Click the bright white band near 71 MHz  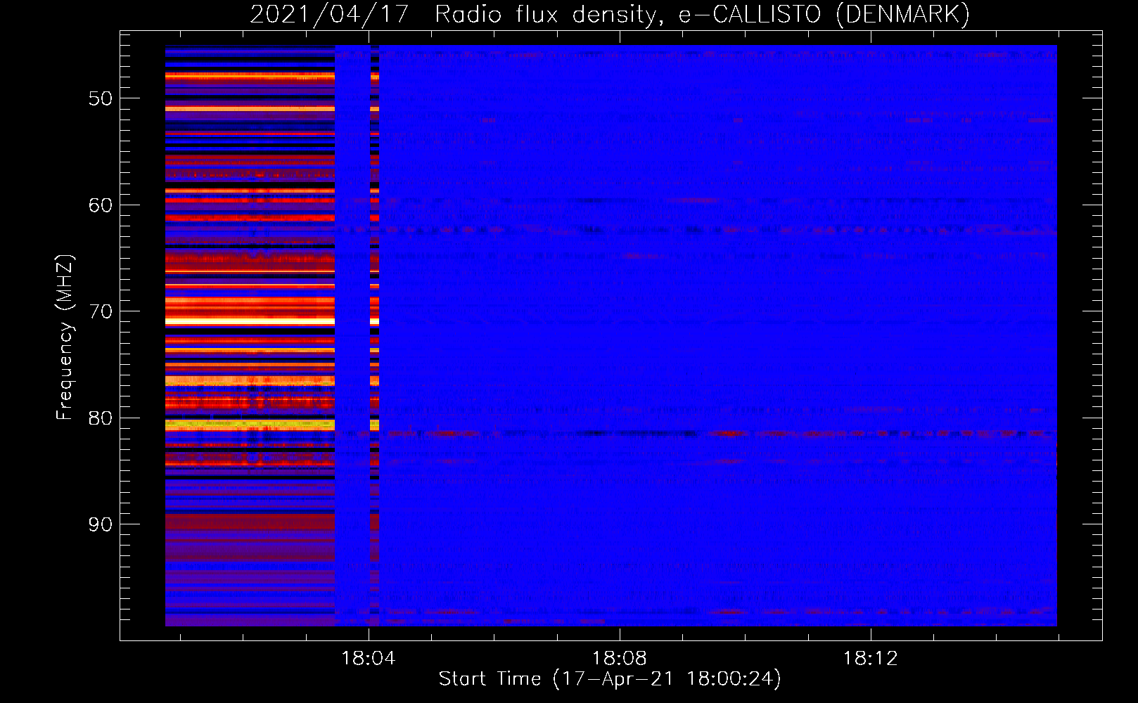[x=250, y=321]
